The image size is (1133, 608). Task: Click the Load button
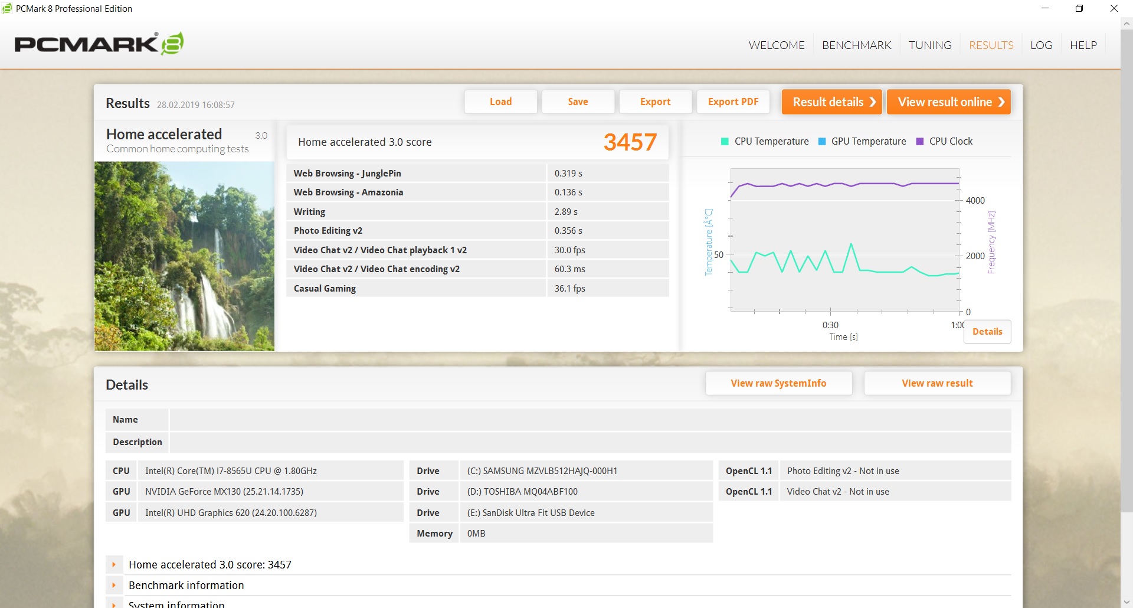pyautogui.click(x=500, y=102)
